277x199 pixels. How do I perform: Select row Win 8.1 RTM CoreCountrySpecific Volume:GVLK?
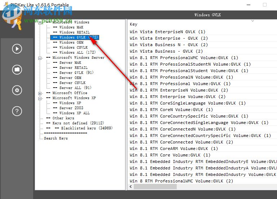point(202,116)
